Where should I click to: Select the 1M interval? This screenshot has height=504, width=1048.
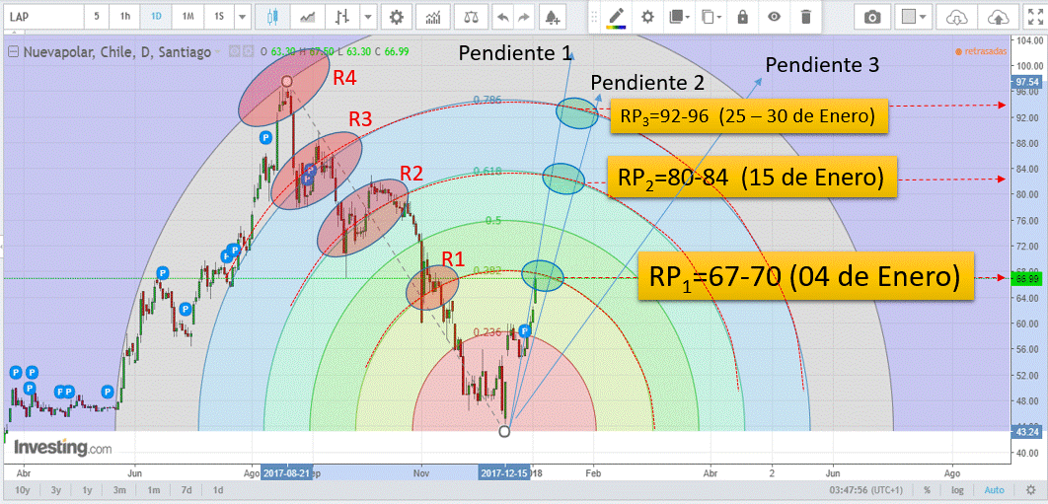tap(187, 17)
